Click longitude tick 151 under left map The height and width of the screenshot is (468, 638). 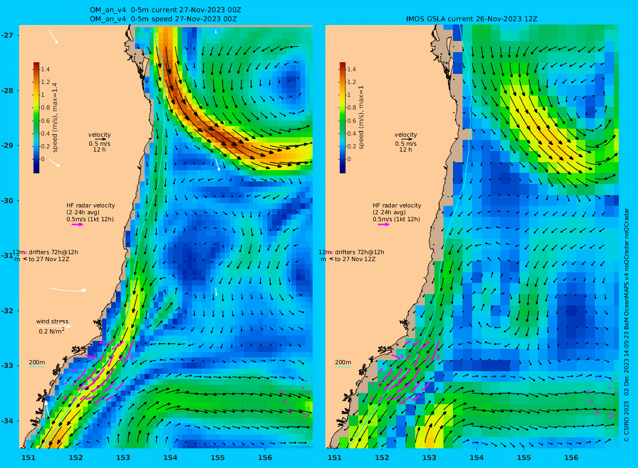pos(28,457)
